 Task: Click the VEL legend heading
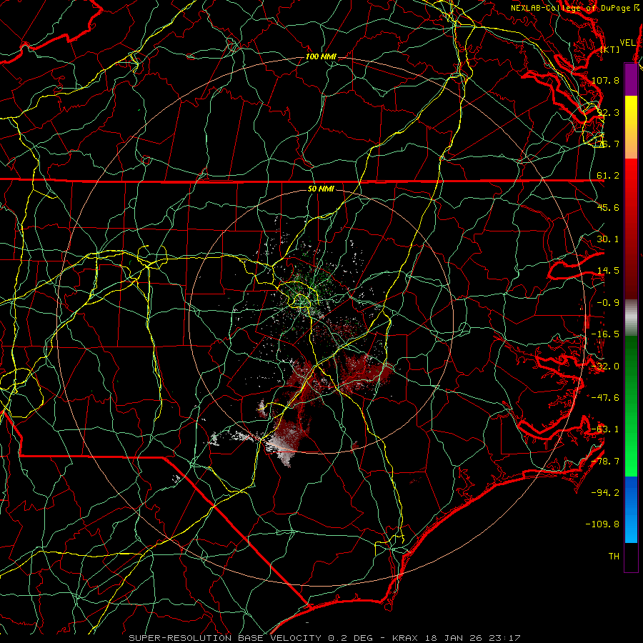628,43
